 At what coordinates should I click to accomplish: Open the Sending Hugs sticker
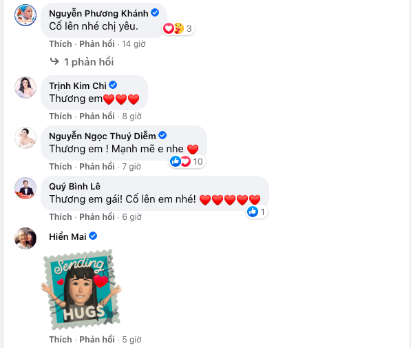(81, 289)
